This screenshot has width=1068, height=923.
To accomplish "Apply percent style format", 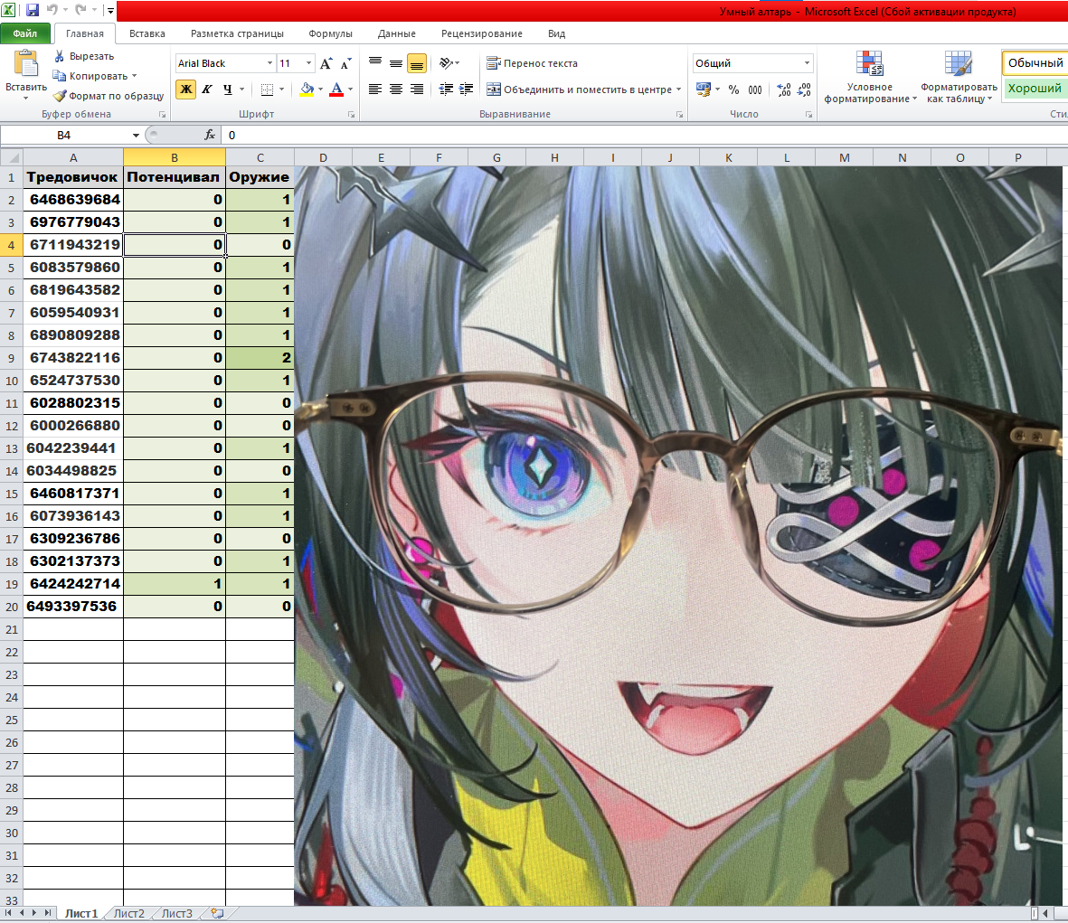I will tap(733, 89).
